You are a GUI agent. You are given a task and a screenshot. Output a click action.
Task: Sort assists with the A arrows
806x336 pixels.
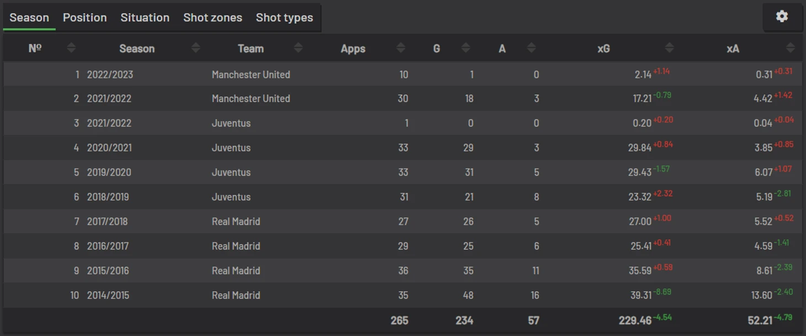(531, 48)
